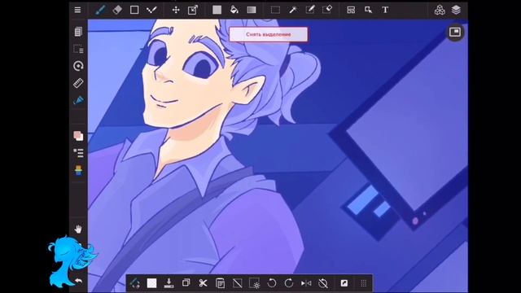This screenshot has height=293, width=521.
Task: Click the white arrow shortcut icon
Action: (344, 283)
